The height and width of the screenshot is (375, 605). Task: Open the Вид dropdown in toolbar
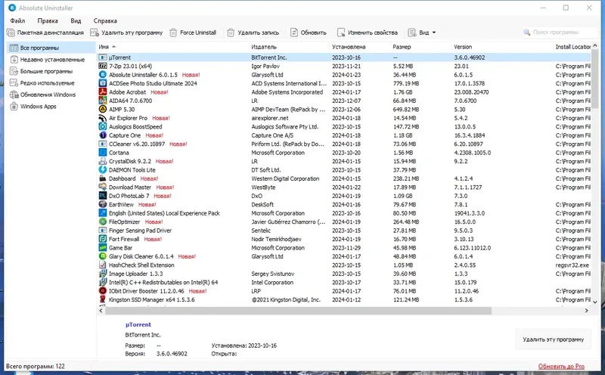(422, 33)
